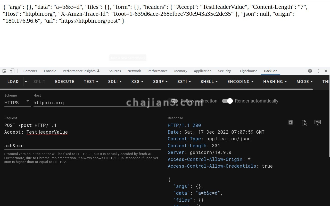The image size is (330, 206).
Task: Activate the DevTools inspect element picker icon
Action: [x=4, y=71]
